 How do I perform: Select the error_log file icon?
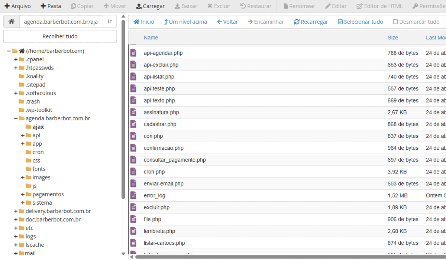click(x=133, y=195)
